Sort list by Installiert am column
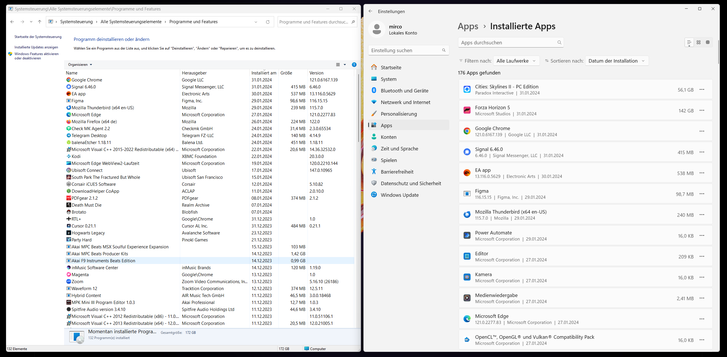727x357 pixels. coord(263,73)
